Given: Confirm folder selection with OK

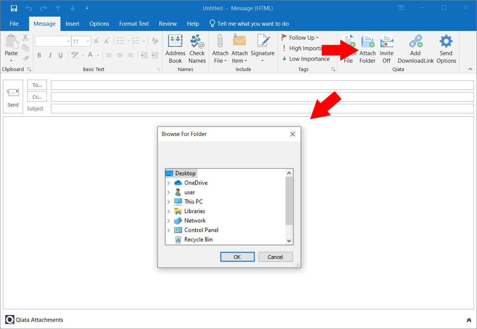Looking at the screenshot, I should [237, 256].
